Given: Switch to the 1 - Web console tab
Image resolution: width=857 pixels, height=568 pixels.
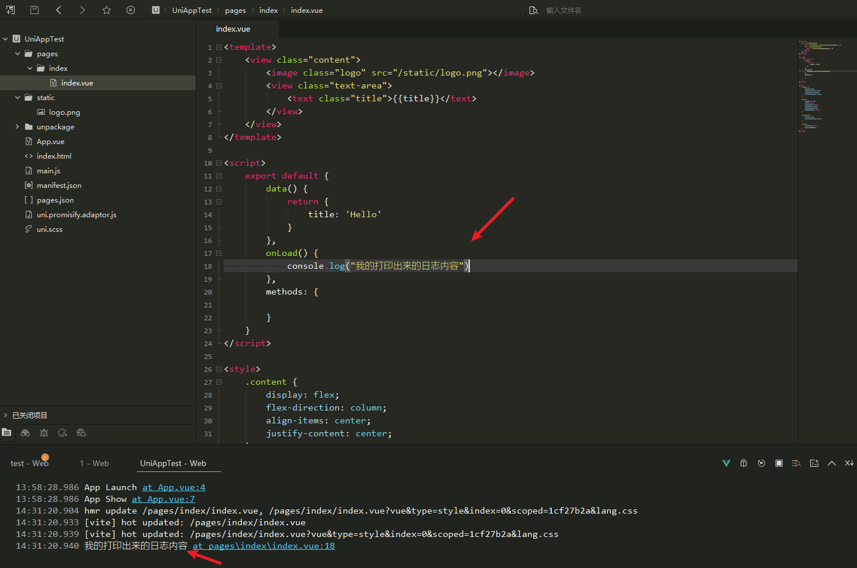Looking at the screenshot, I should pos(94,463).
